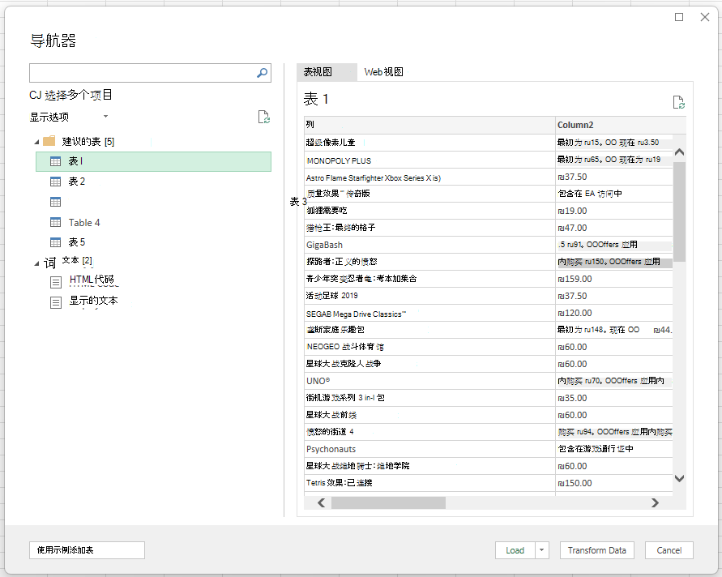Select Table 4 in the tree
Screen dimensions: 722x577
pos(84,222)
